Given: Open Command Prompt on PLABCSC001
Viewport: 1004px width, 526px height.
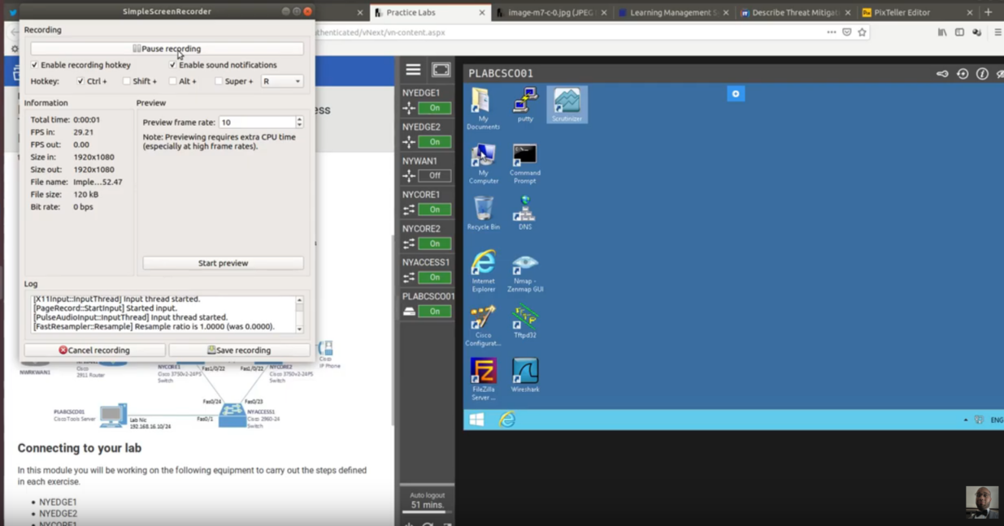Looking at the screenshot, I should pyautogui.click(x=524, y=156).
